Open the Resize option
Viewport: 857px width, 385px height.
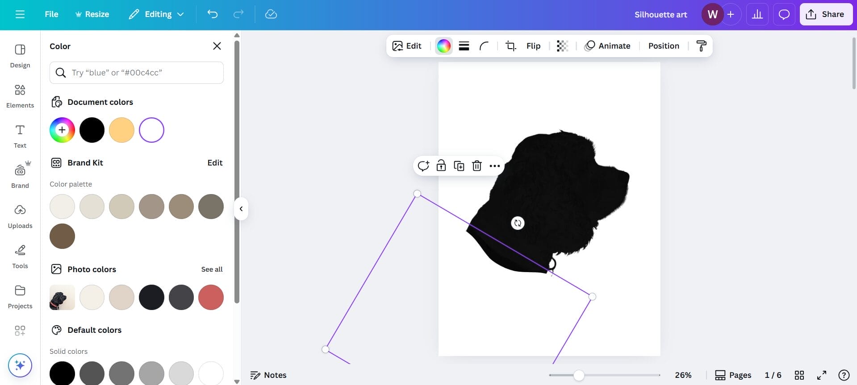pyautogui.click(x=92, y=14)
